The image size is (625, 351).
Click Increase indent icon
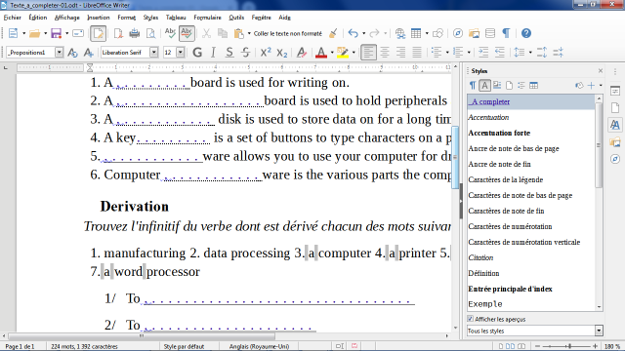click(483, 53)
